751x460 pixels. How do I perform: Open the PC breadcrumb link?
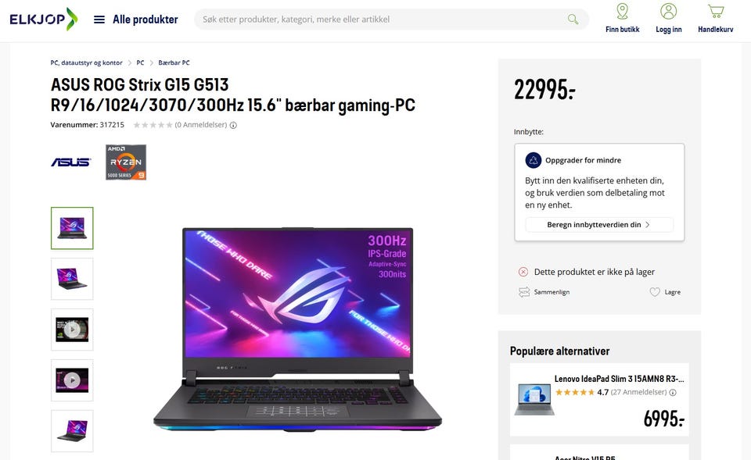pos(140,62)
